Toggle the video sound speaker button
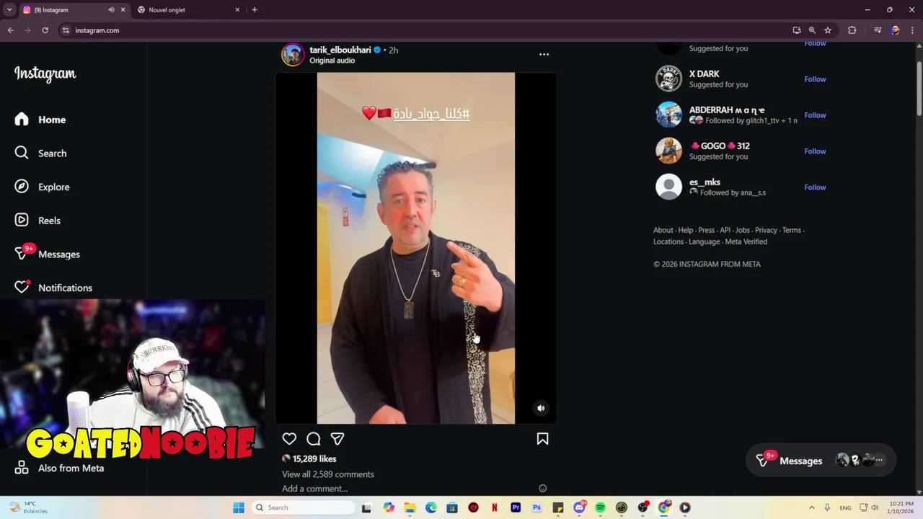The image size is (923, 519). pos(541,408)
